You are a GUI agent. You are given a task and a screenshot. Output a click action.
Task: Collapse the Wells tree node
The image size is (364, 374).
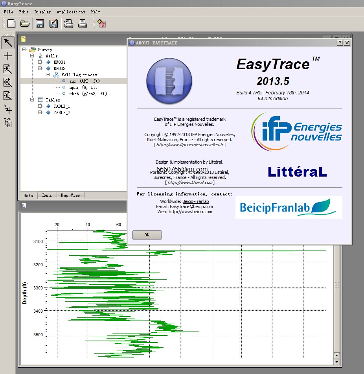pyautogui.click(x=32, y=55)
